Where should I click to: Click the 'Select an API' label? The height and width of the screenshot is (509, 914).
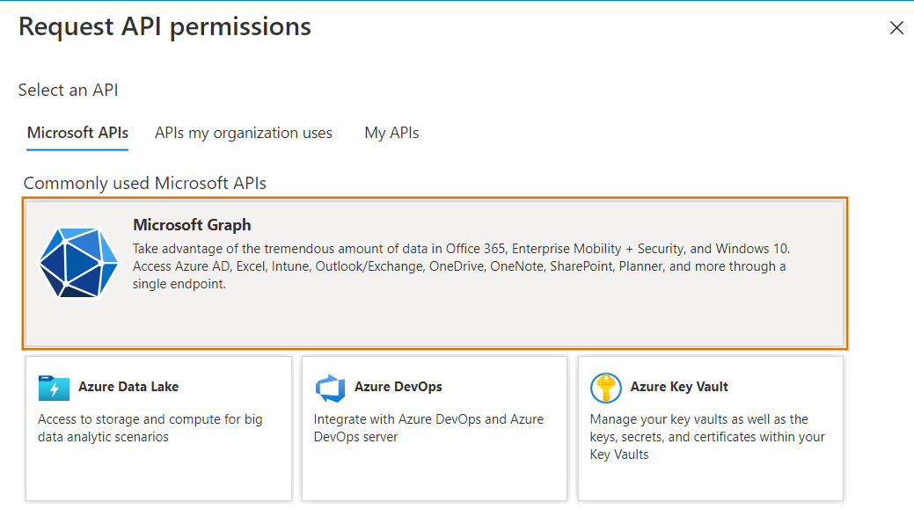pyautogui.click(x=69, y=91)
